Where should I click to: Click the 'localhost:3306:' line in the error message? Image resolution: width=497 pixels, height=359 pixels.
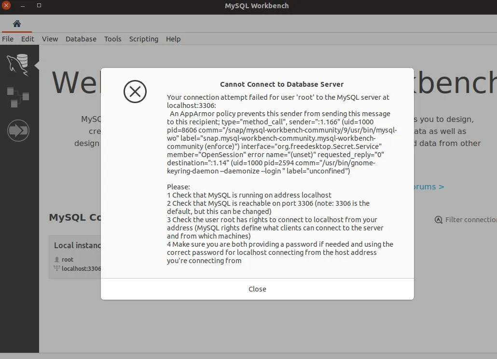tap(192, 106)
